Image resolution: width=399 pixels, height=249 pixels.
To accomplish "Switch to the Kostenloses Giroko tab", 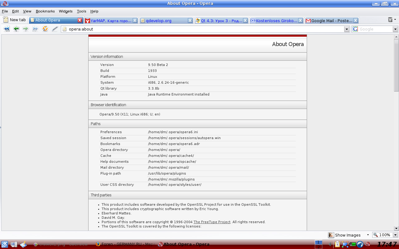I will (x=276, y=21).
